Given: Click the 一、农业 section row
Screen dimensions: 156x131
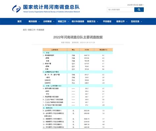Looking at the screenshot, I should tap(78, 53).
